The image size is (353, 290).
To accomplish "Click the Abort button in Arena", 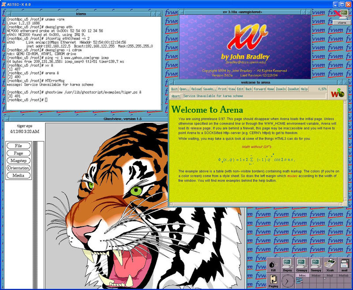I will tap(176, 96).
